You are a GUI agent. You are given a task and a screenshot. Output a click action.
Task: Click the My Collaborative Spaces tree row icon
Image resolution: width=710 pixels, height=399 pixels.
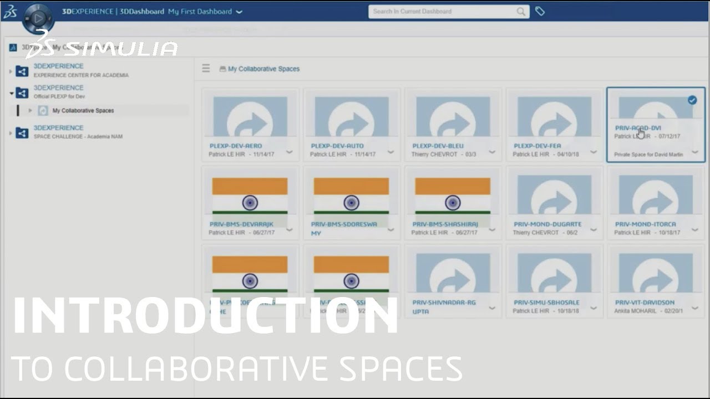tap(43, 111)
